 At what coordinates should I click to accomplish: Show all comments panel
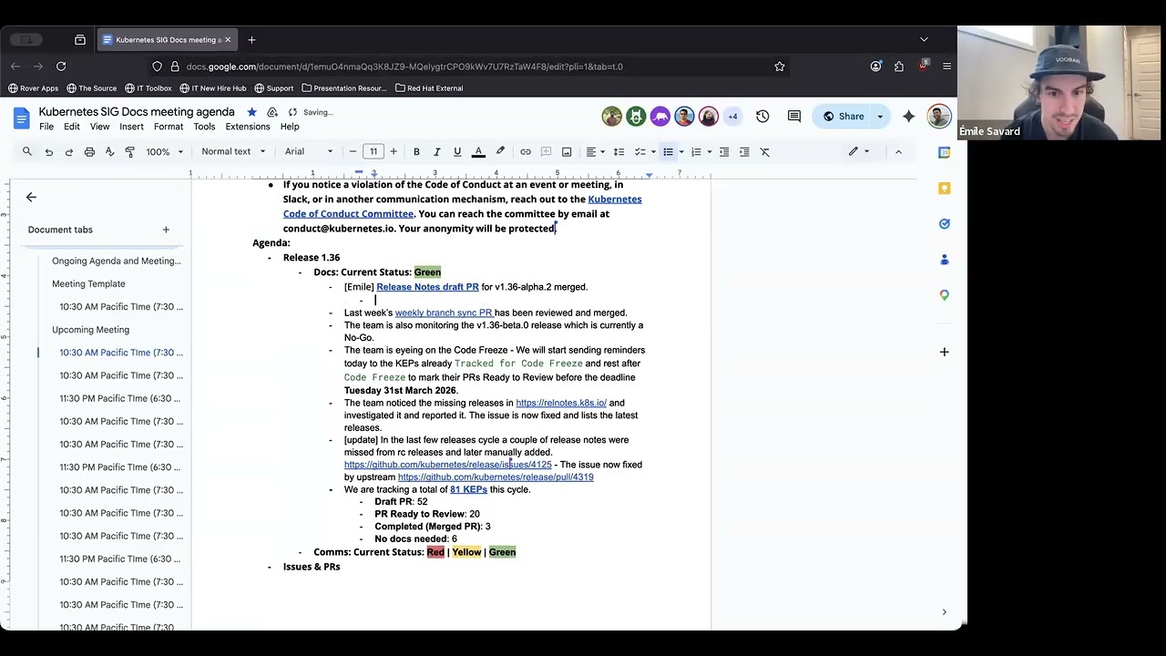[794, 116]
